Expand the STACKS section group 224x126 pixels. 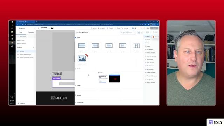[78, 85]
